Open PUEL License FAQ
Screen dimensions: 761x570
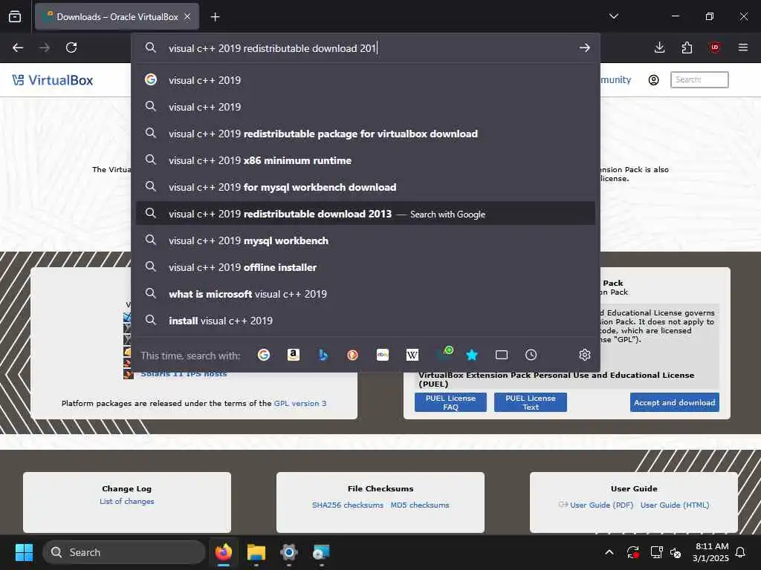(x=450, y=402)
